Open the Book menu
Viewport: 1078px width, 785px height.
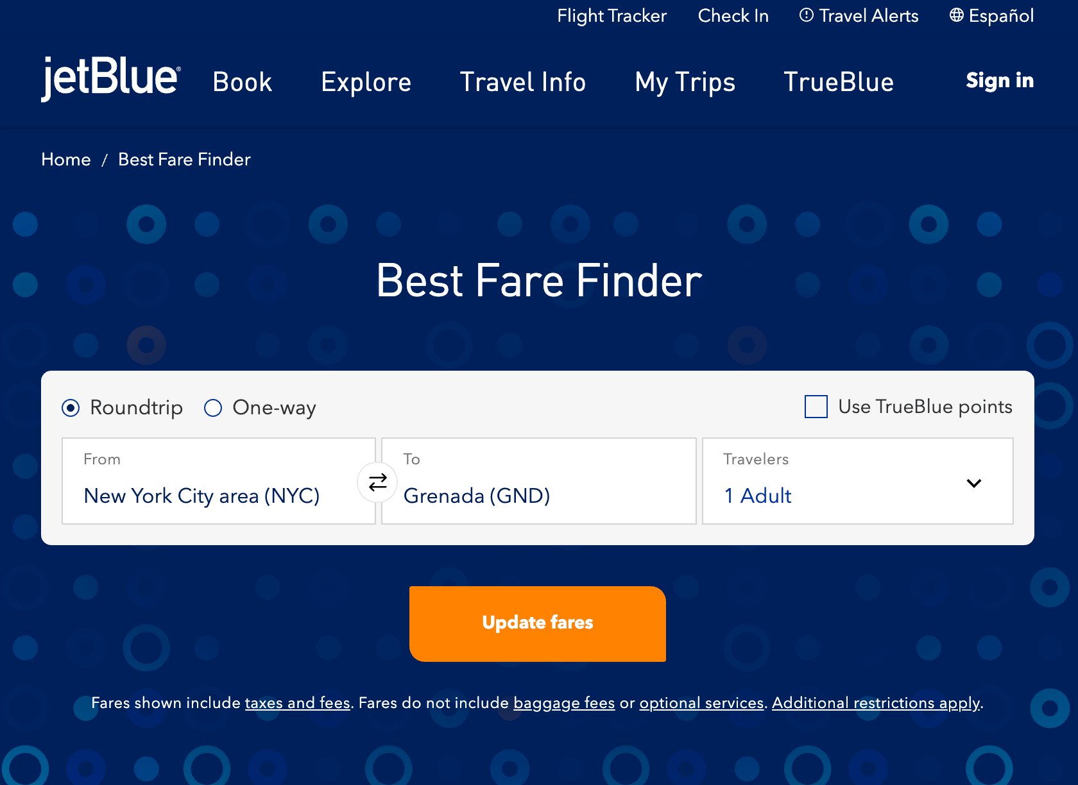[242, 82]
